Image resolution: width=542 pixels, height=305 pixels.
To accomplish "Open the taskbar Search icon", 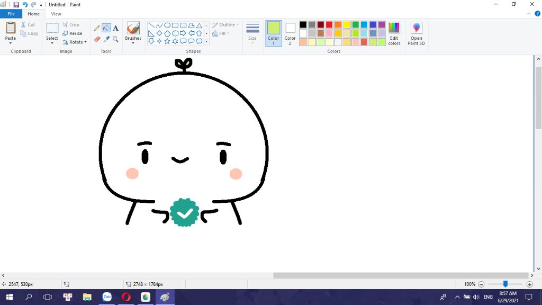I will (29, 297).
